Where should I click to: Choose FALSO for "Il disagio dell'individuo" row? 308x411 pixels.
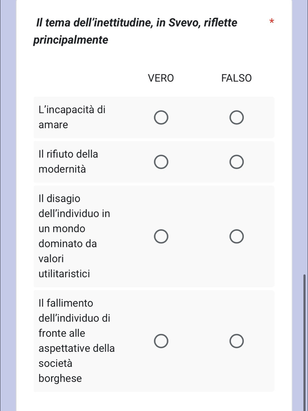click(x=236, y=236)
